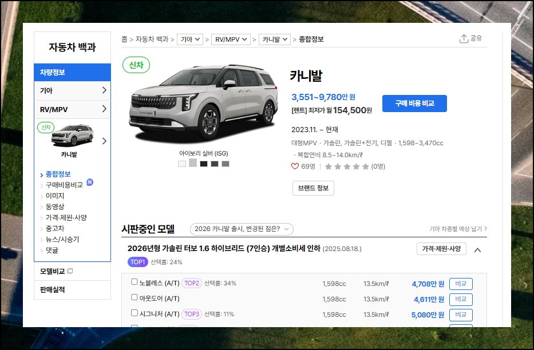Click the 구매 비용 비교 blue button
Viewport: 534px width, 350px height.
[x=414, y=104]
